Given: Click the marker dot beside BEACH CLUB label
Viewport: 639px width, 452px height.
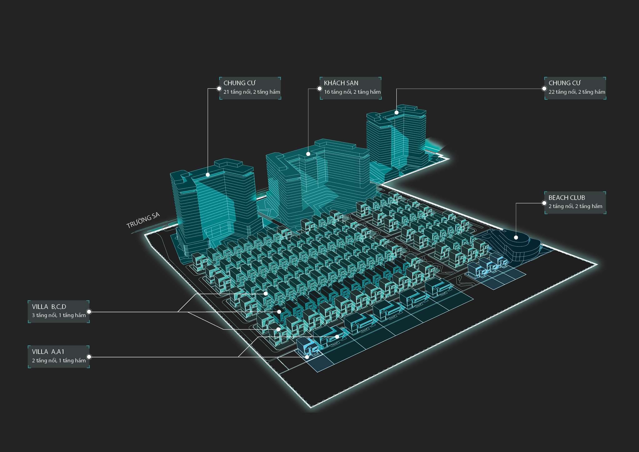Looking at the screenshot, I should 544,203.
